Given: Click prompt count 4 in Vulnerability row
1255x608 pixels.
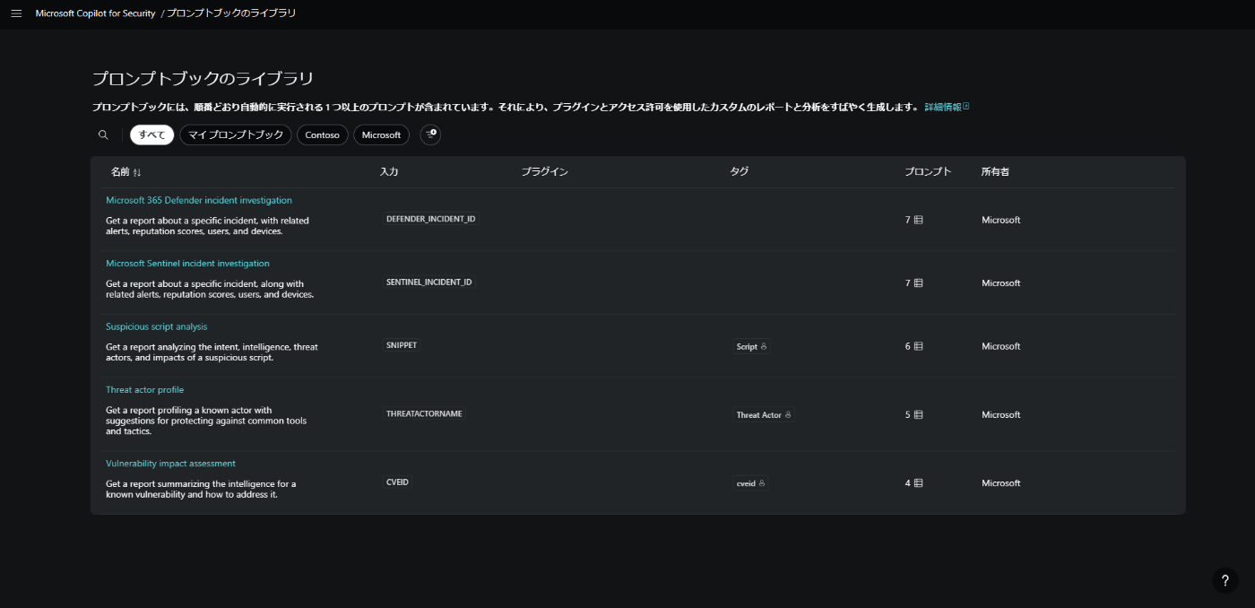Looking at the screenshot, I should 908,482.
